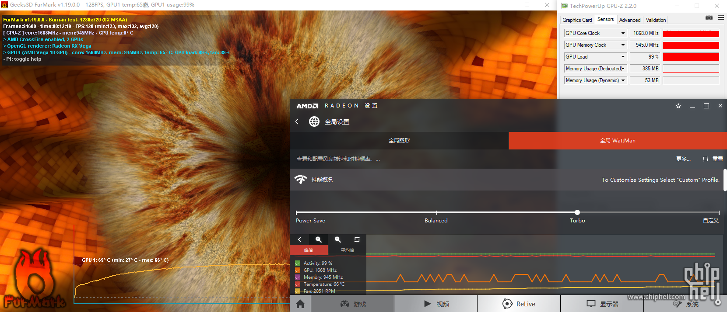Screen dimensions: 727x312
Task: Click the 性能概况 performance profile icon
Action: (301, 180)
